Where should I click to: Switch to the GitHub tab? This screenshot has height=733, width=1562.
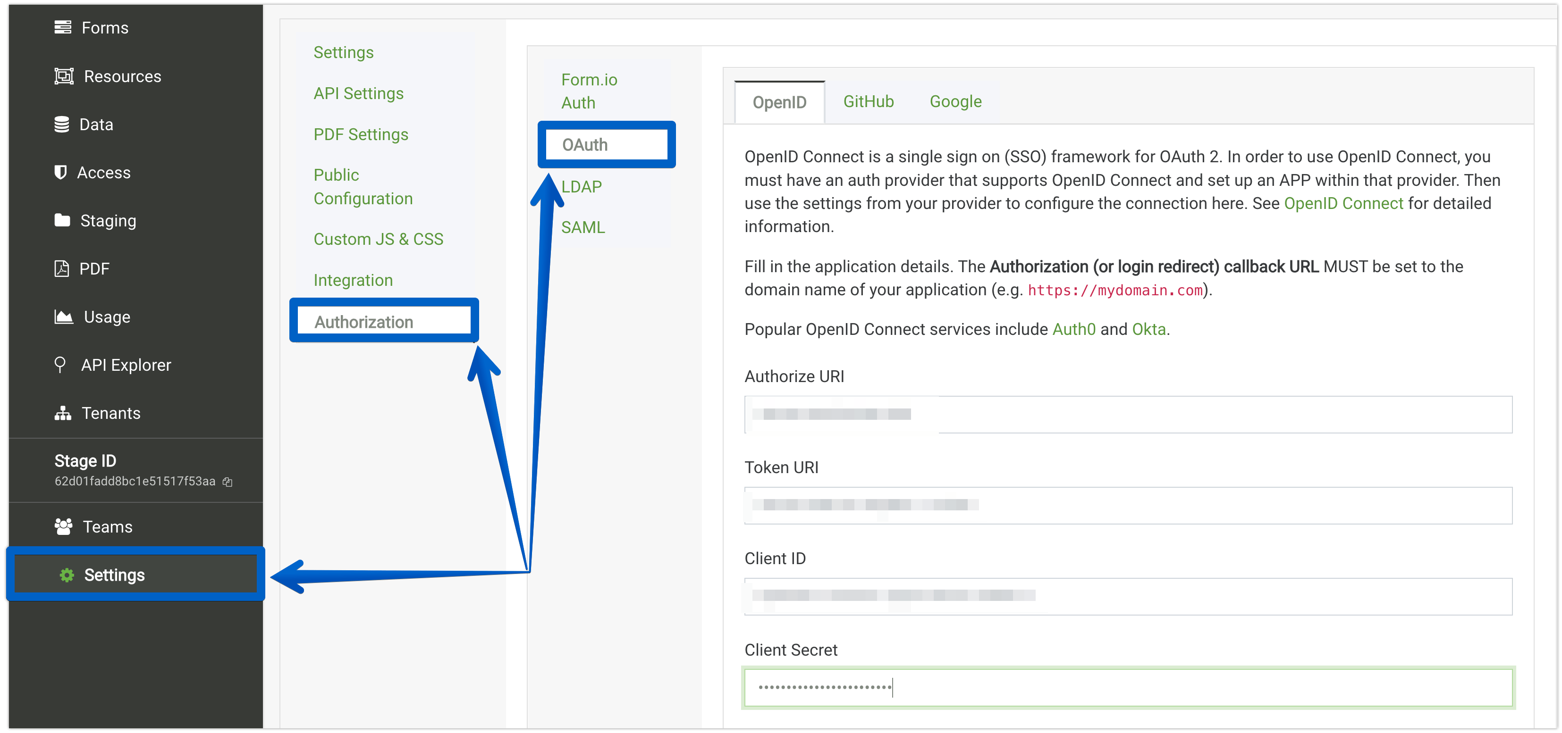(868, 101)
